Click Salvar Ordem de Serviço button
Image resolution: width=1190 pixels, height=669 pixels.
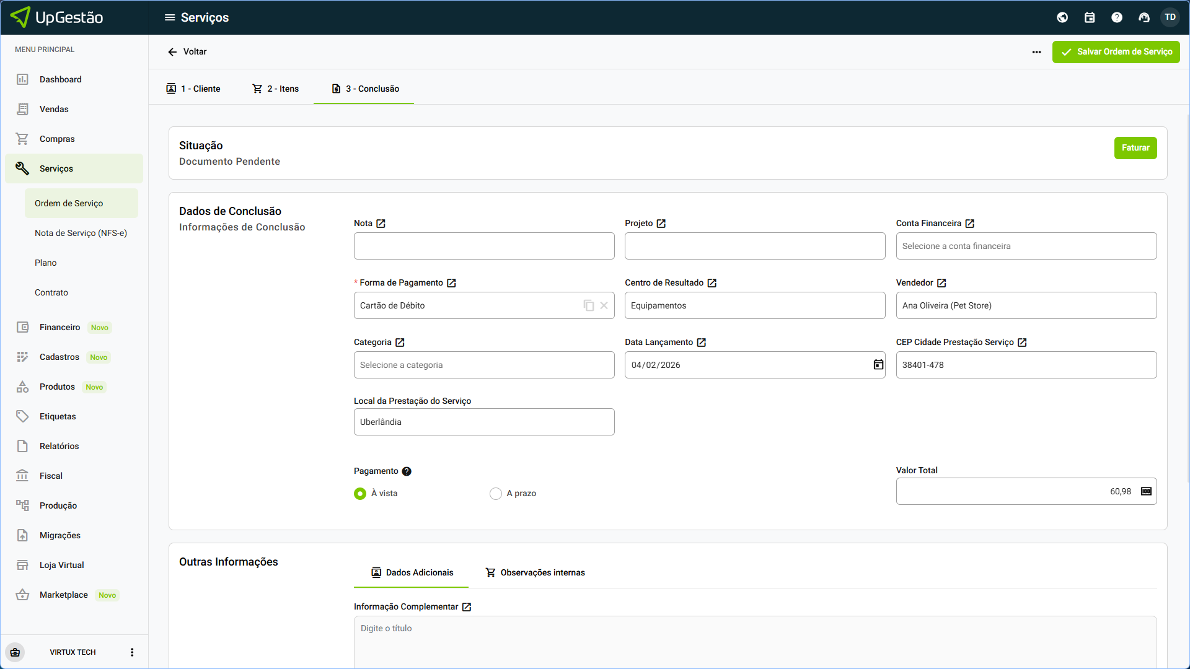tap(1116, 52)
